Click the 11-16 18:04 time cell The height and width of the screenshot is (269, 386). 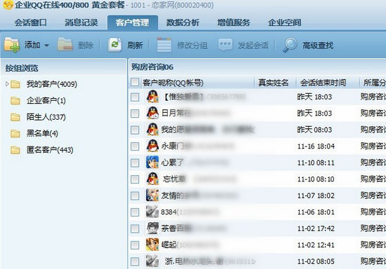[316, 146]
